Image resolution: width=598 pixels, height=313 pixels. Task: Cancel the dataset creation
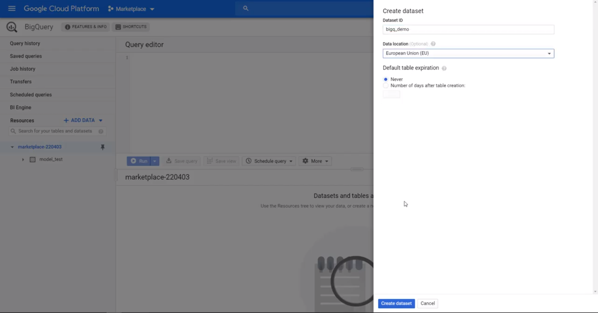click(427, 303)
